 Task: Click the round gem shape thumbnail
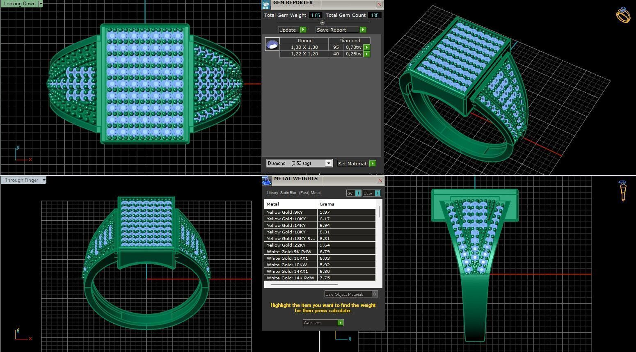272,44
